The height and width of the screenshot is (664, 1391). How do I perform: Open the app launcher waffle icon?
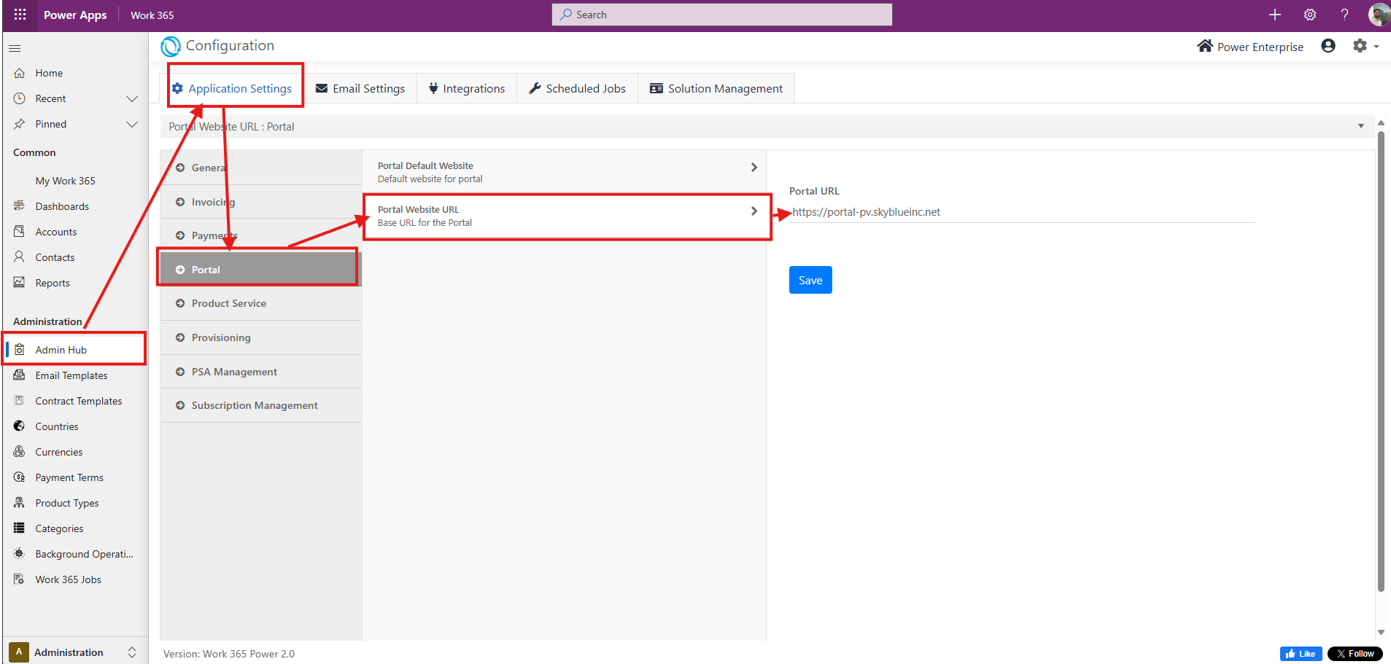click(x=20, y=15)
